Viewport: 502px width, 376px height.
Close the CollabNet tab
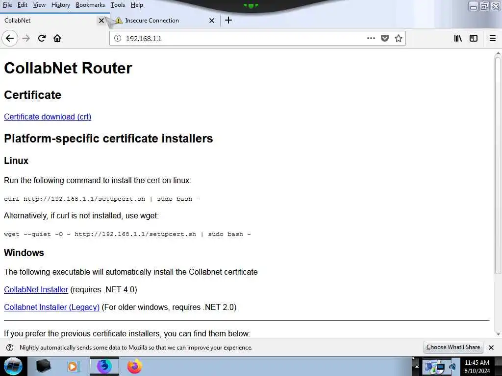101,21
